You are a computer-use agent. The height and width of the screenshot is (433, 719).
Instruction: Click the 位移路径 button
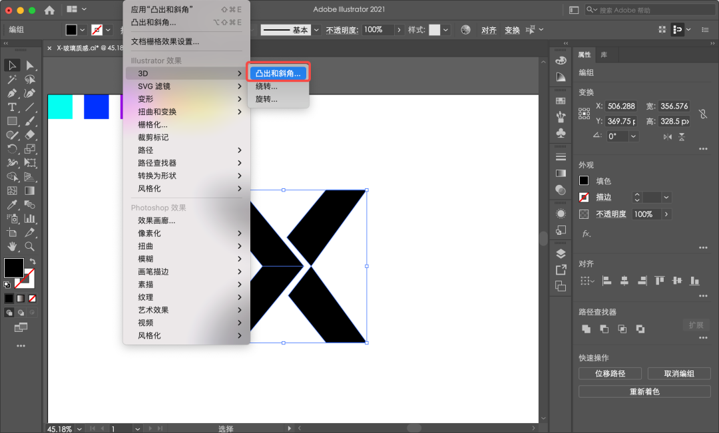tap(610, 373)
